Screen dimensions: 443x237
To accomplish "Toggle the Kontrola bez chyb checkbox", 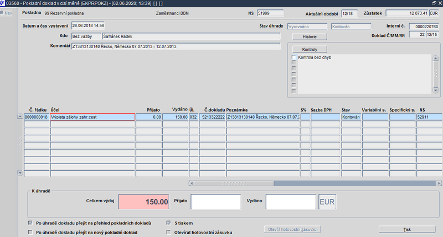I will [x=294, y=57].
